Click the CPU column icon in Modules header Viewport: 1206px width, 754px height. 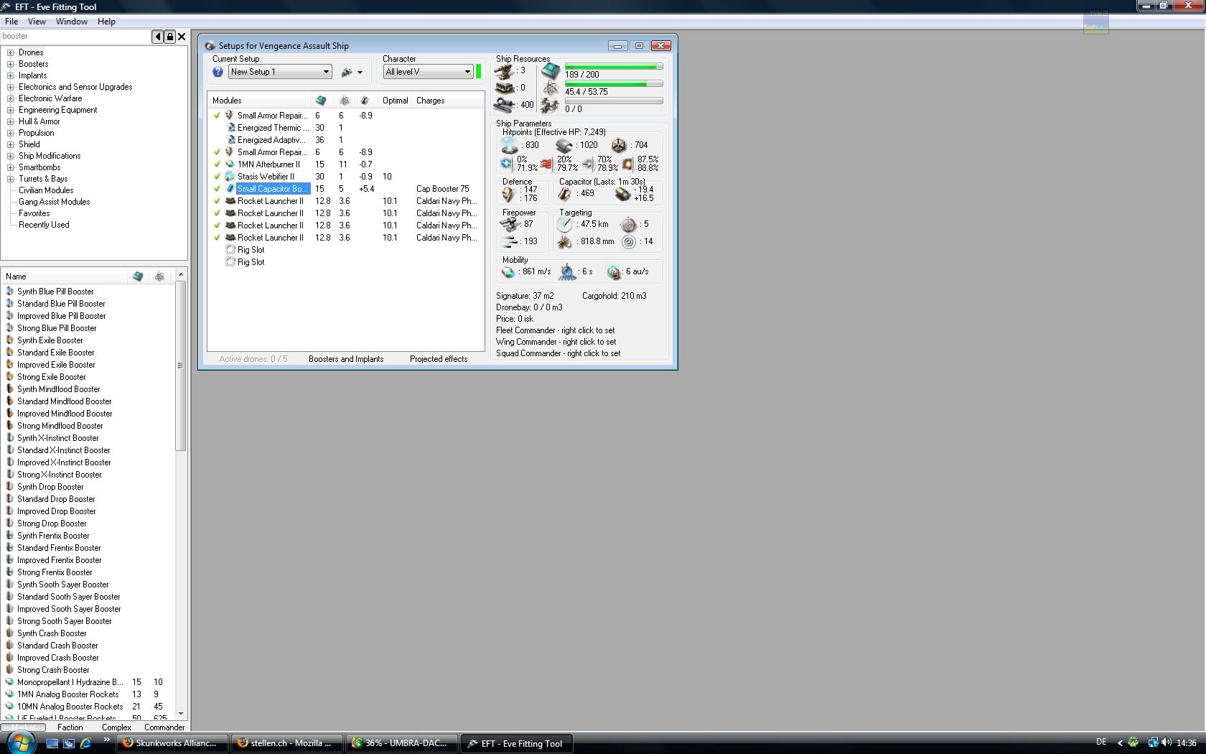point(321,101)
